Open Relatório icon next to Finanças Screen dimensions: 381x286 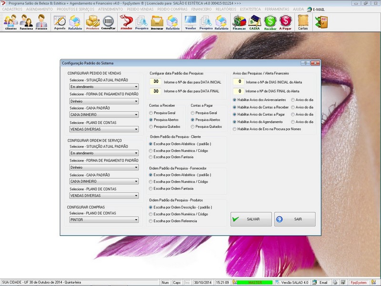tap(221, 22)
